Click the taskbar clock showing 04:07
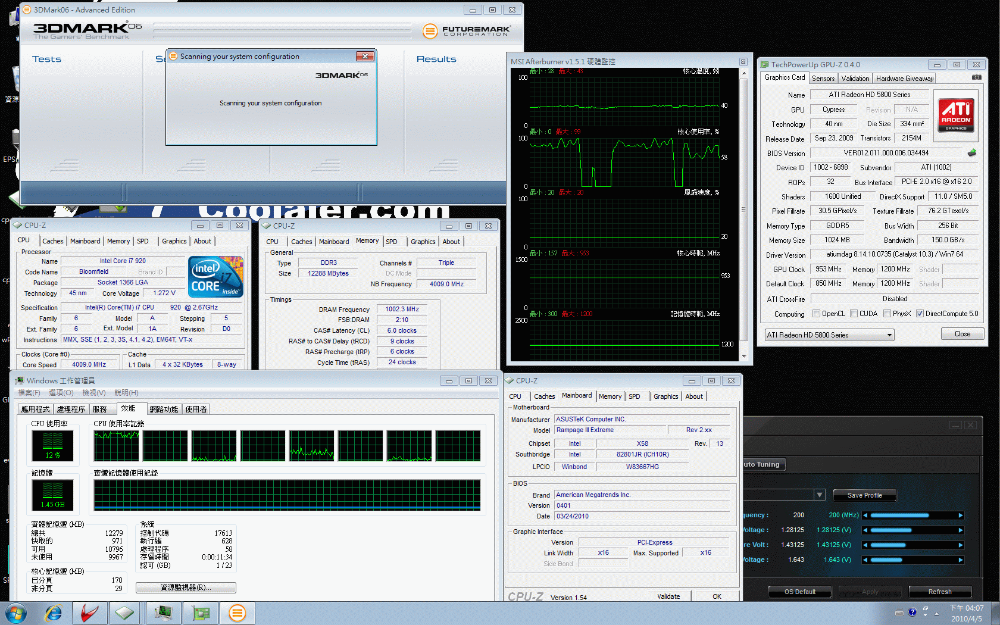The width and height of the screenshot is (1000, 625). click(967, 613)
